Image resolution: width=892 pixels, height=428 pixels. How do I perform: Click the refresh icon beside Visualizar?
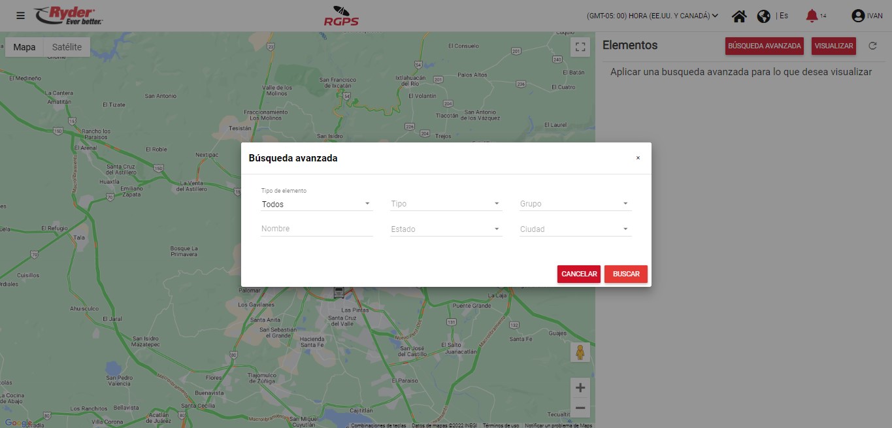click(872, 46)
